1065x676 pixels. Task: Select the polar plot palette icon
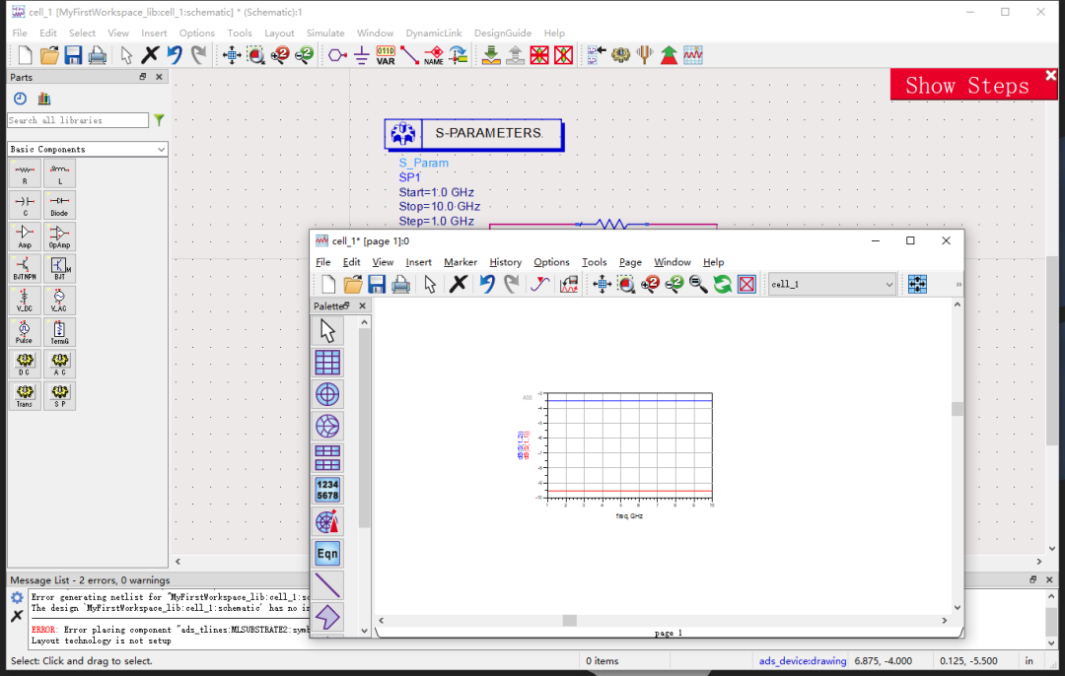[327, 394]
